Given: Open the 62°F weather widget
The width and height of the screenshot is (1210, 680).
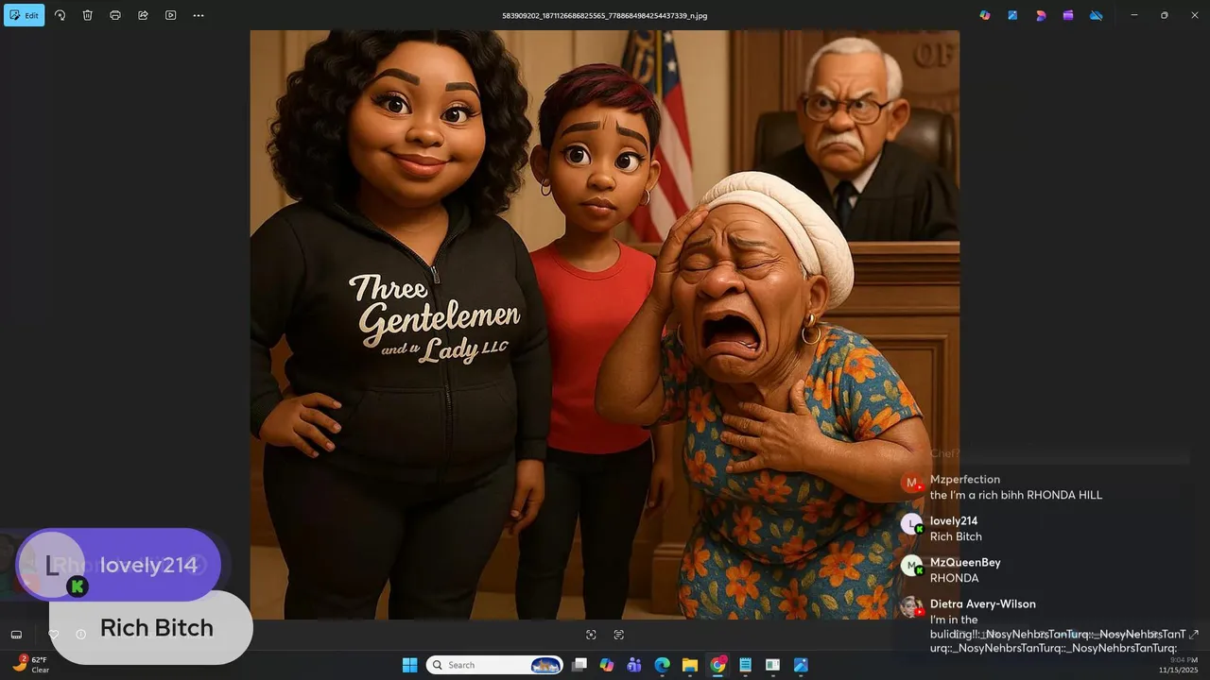Looking at the screenshot, I should pos(30,665).
